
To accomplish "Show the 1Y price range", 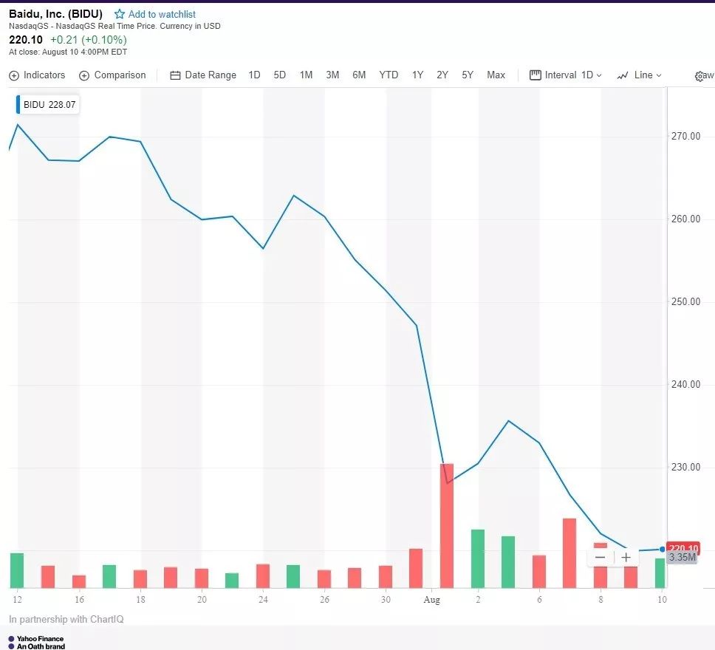I will pyautogui.click(x=417, y=75).
